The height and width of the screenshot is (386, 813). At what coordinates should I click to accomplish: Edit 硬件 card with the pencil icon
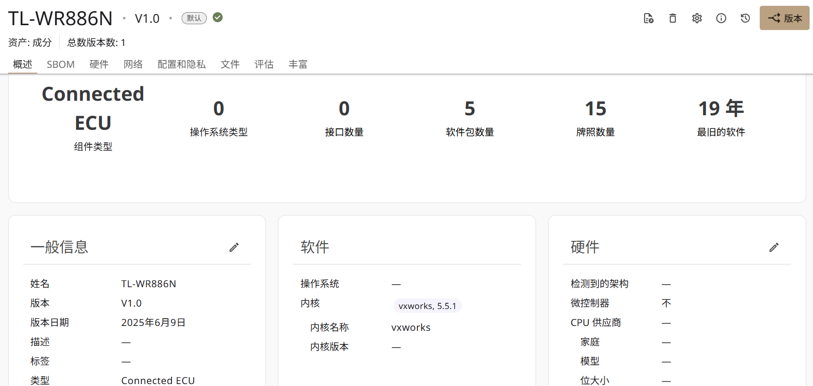pos(774,247)
